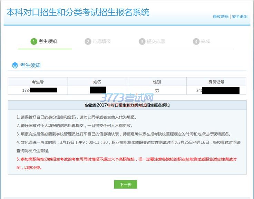Click the step 3 number circle
The height and width of the screenshot is (199, 254).
point(142,41)
